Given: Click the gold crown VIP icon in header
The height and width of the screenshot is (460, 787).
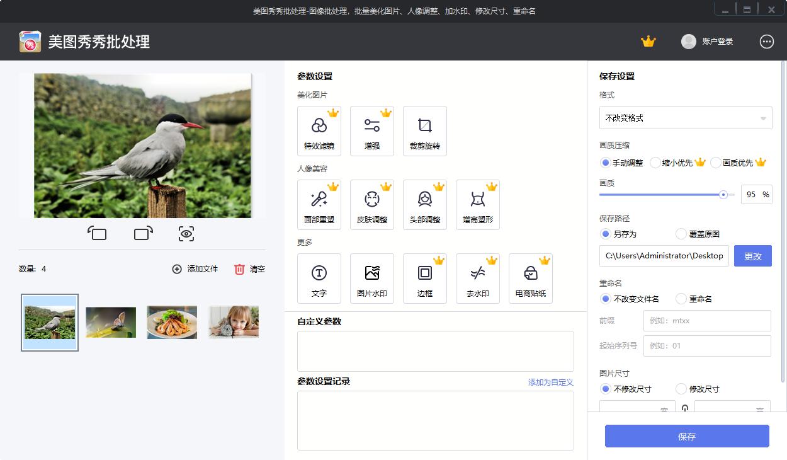Looking at the screenshot, I should [x=648, y=42].
